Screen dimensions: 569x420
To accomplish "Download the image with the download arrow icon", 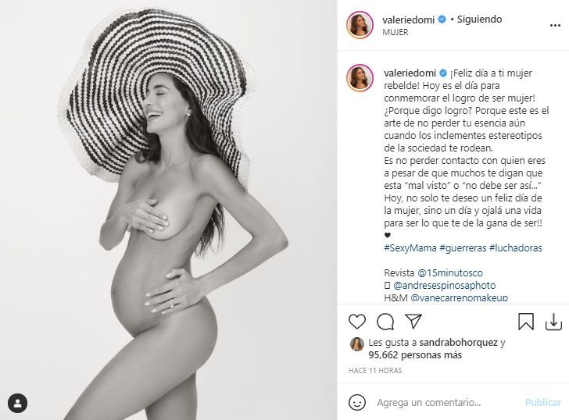I will click(x=553, y=322).
